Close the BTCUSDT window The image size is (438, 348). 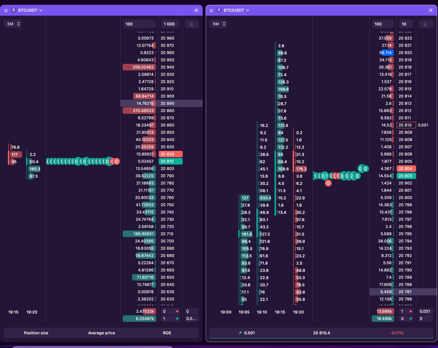[196, 10]
